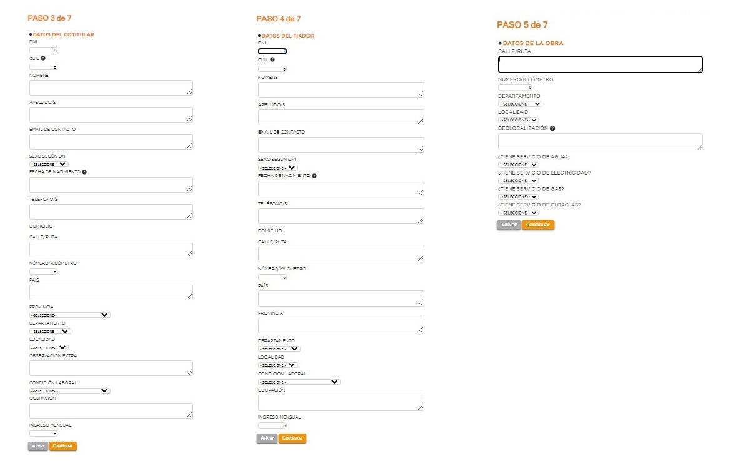Open Departamento dropdown in Datos de la Obra

tap(519, 104)
